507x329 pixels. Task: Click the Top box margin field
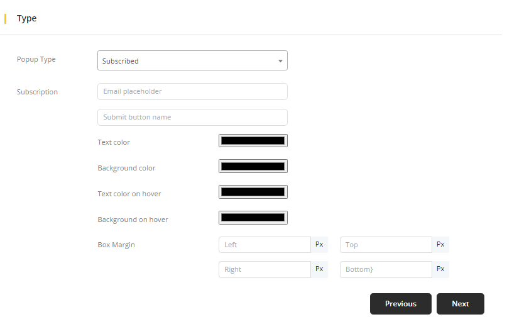pyautogui.click(x=386, y=245)
